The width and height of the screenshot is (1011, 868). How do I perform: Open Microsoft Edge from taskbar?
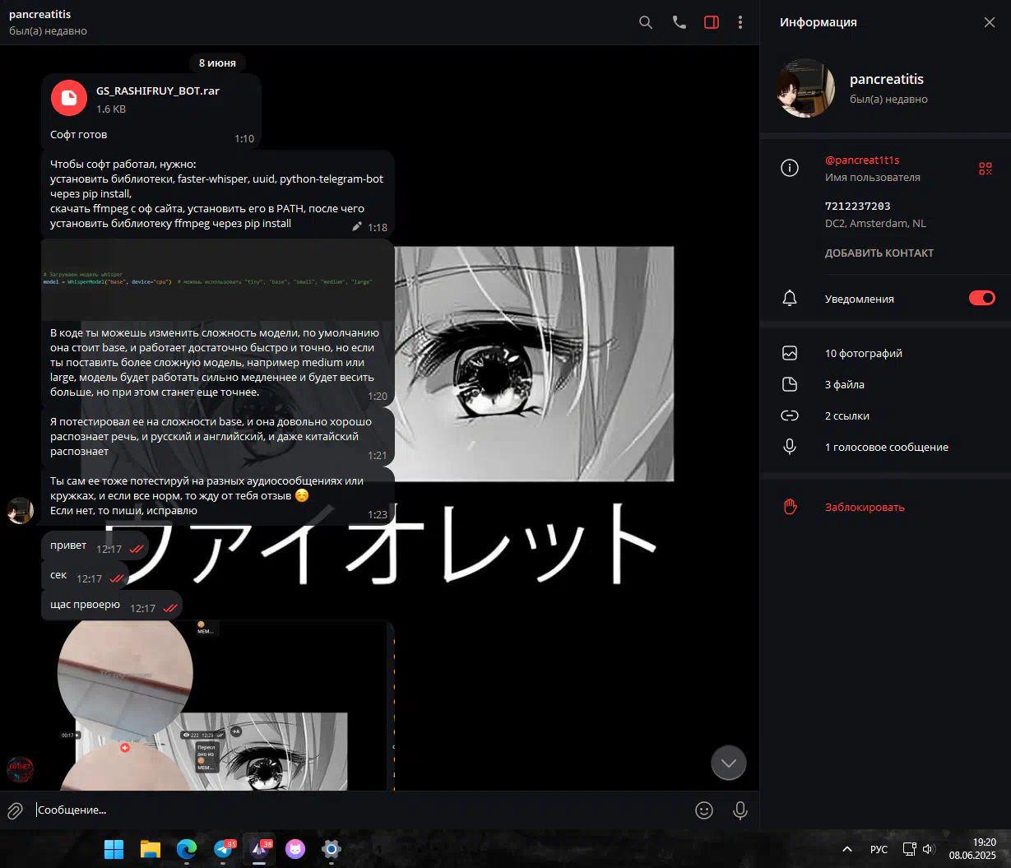pos(187,849)
